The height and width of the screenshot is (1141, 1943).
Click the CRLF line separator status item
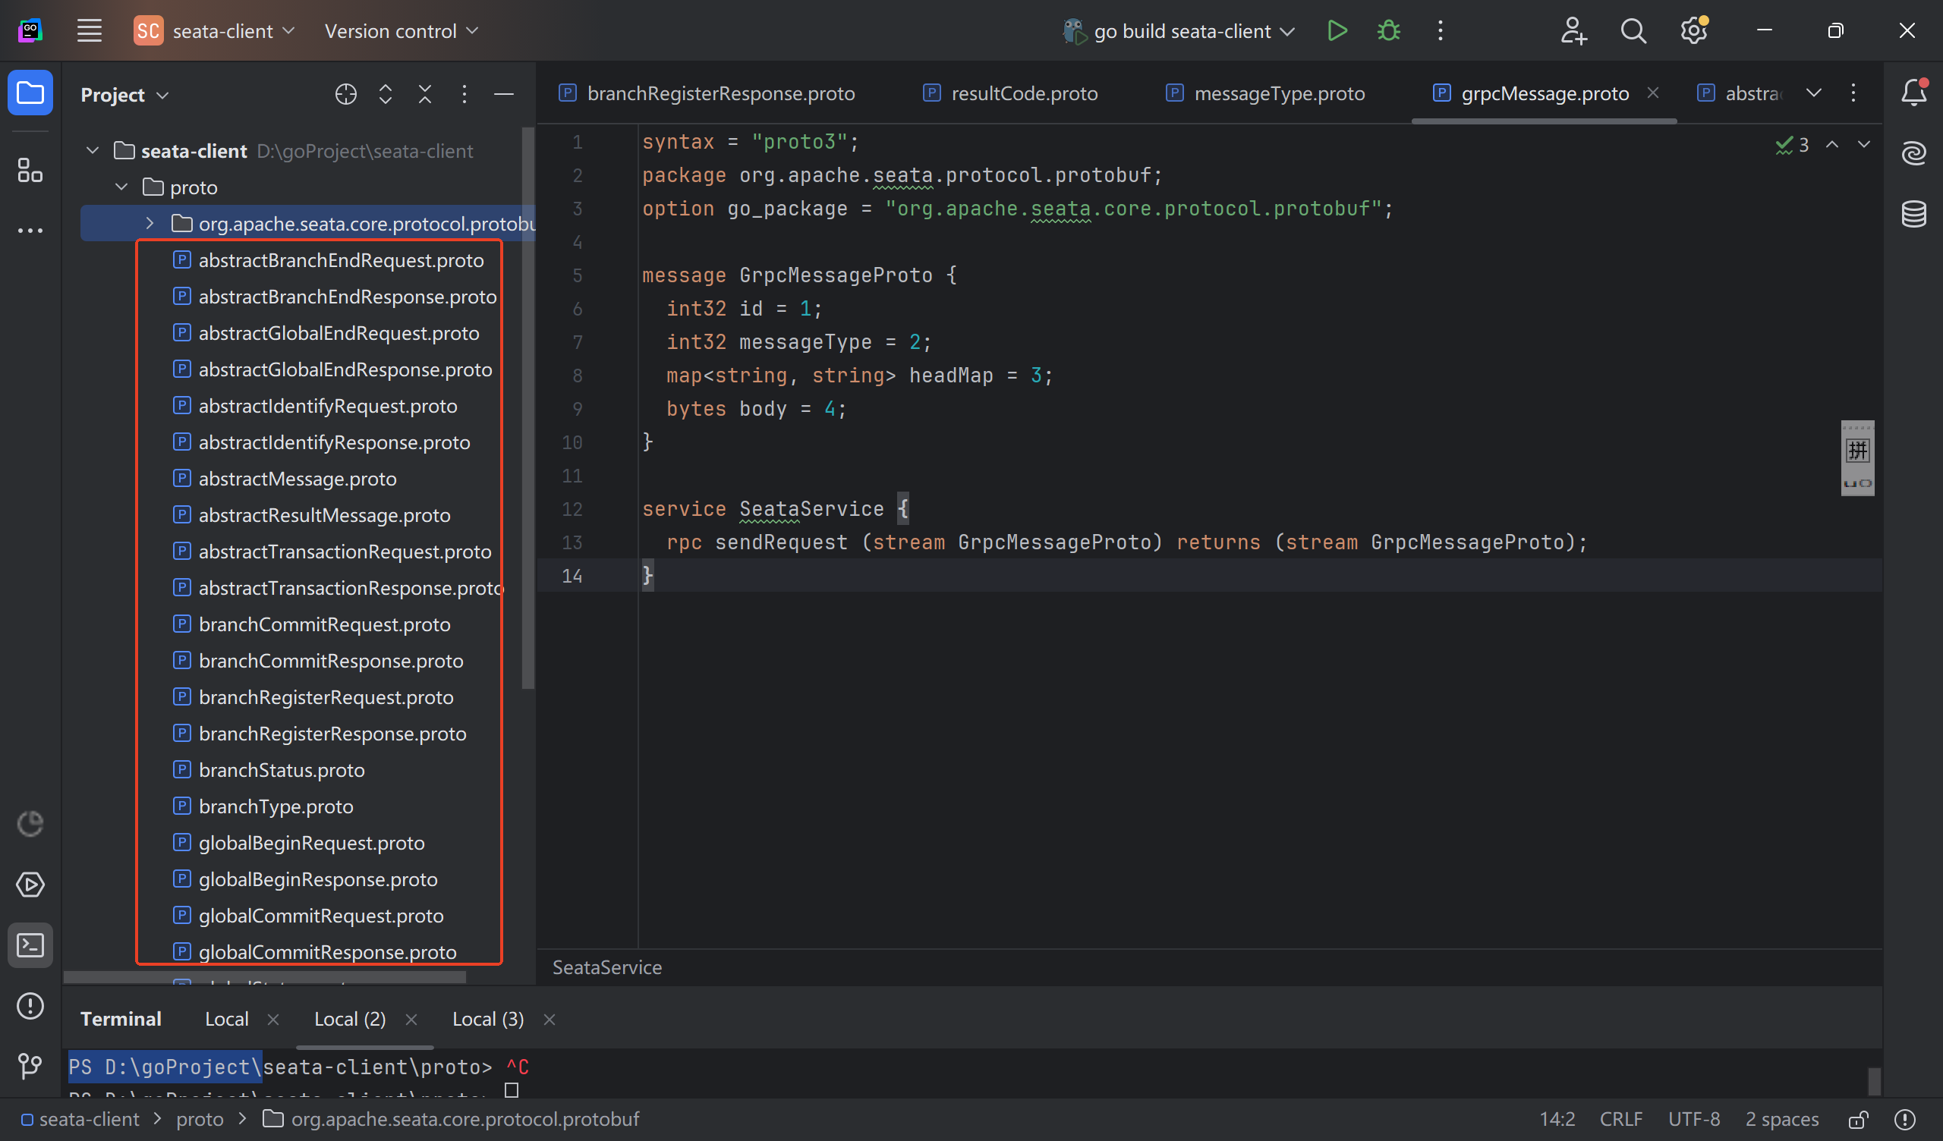(x=1620, y=1119)
